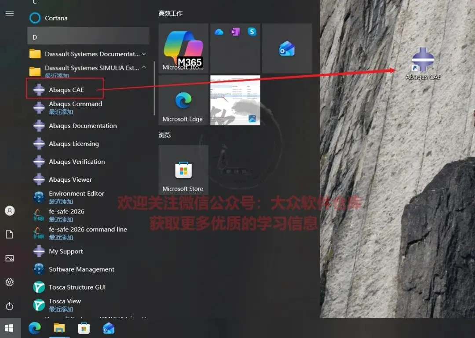Screen dimensions: 475x338
Task: Open the user account icon in the Start sidebar
Action: [x=10, y=210]
